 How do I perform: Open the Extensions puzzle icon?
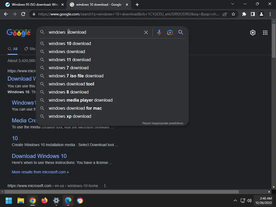click(x=244, y=14)
